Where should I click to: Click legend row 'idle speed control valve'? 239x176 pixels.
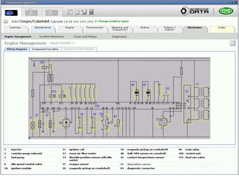[x=27, y=164]
